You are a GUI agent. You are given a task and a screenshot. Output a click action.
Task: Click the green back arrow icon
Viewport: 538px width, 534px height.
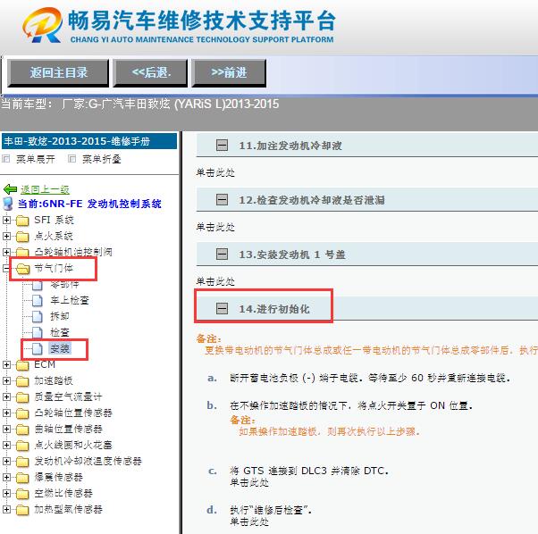click(x=11, y=189)
